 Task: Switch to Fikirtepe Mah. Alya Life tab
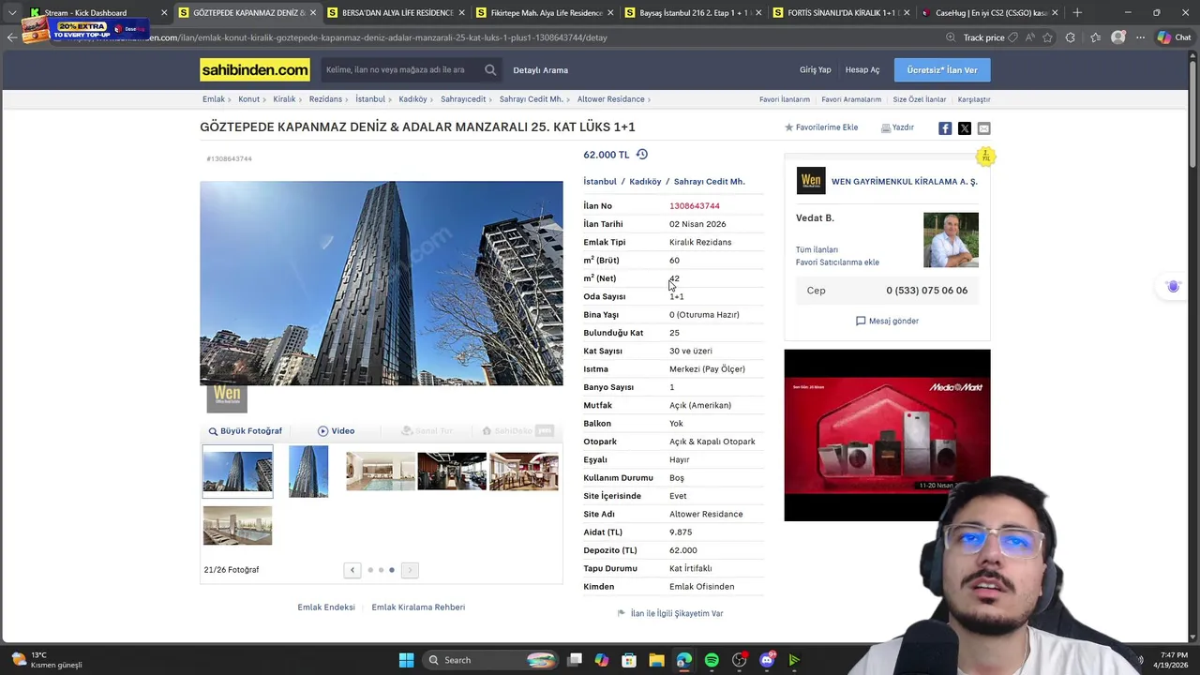click(546, 13)
